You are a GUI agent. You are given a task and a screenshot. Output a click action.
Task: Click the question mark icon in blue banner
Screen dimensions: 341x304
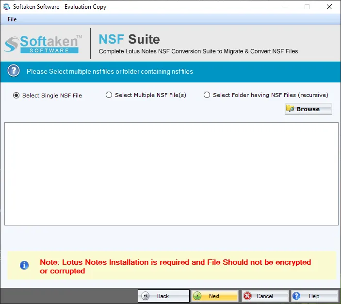point(14,71)
